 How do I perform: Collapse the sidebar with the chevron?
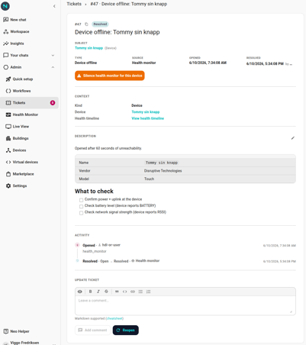54,6
